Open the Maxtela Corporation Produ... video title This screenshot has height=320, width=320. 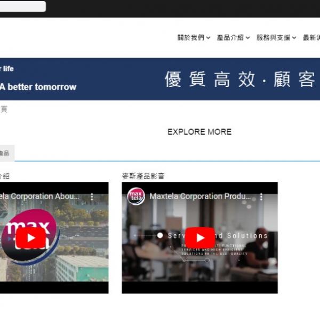200,196
